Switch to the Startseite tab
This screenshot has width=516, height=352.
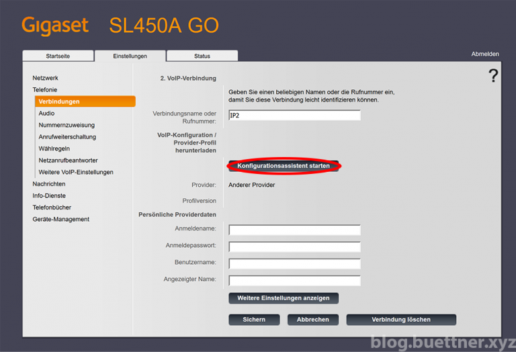click(x=58, y=56)
